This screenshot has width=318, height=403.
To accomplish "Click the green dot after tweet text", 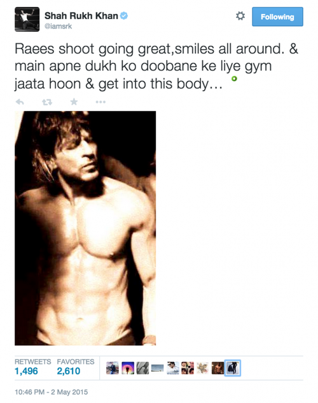I will tap(234, 78).
